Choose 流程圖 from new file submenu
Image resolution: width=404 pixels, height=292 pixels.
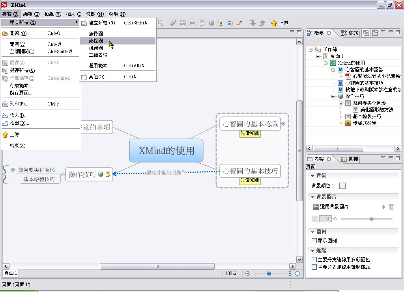click(x=118, y=41)
